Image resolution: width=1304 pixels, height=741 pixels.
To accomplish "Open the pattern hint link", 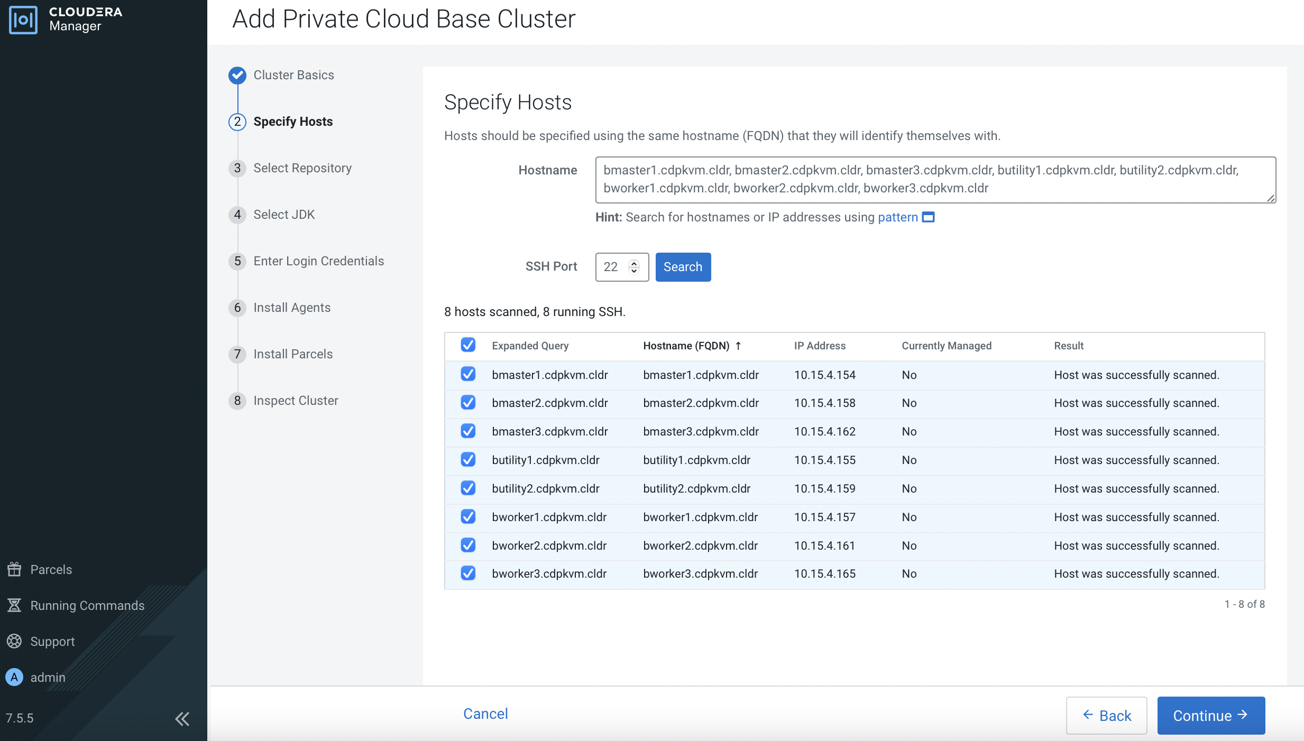I will 897,217.
